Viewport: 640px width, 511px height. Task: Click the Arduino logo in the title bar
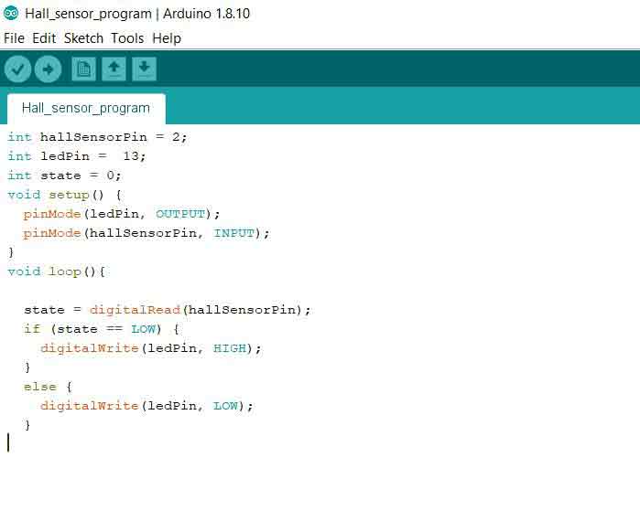coord(11,14)
